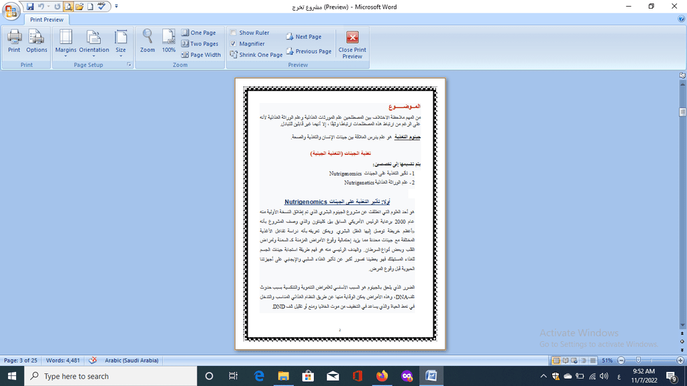Open Mail app from taskbar
Screen dimensions: 687x386
(333, 376)
